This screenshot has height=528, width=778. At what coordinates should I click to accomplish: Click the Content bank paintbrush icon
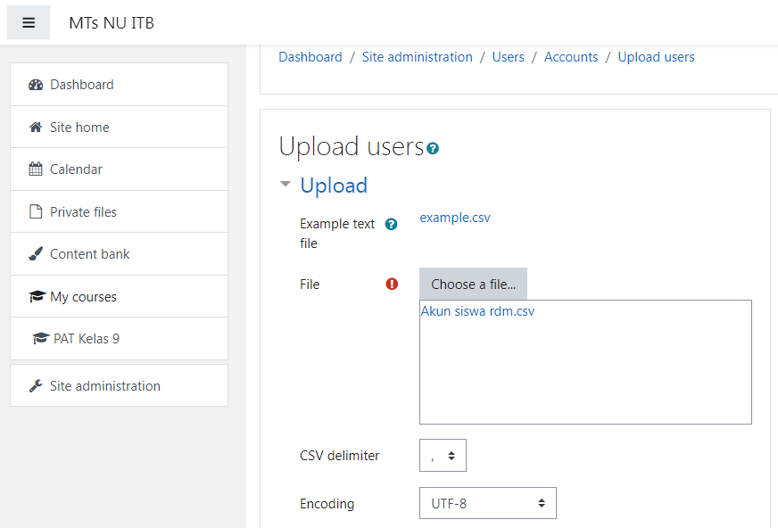click(x=36, y=254)
